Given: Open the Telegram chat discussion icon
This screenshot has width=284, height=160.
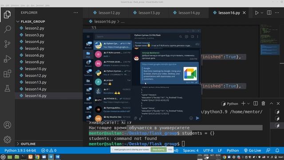Looking at the screenshot, I should [186, 36].
